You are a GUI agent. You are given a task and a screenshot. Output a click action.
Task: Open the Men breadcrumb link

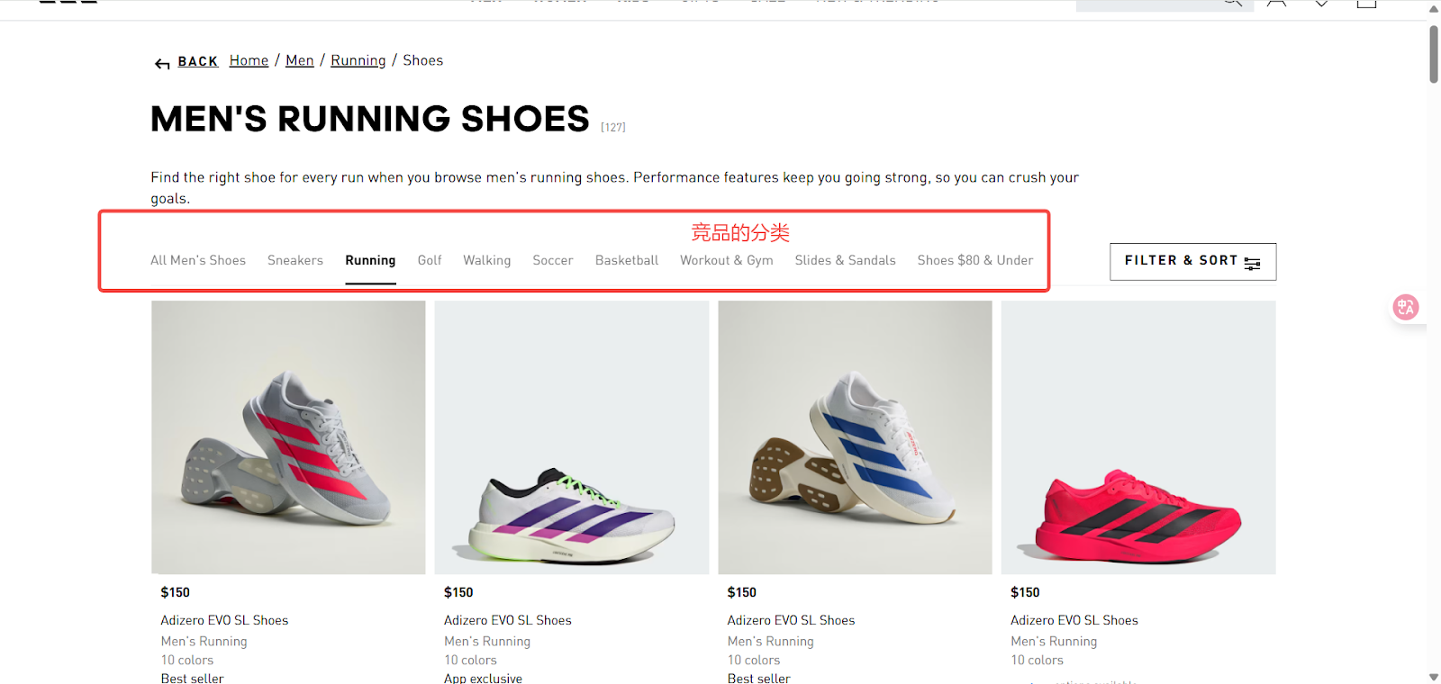[x=300, y=60]
